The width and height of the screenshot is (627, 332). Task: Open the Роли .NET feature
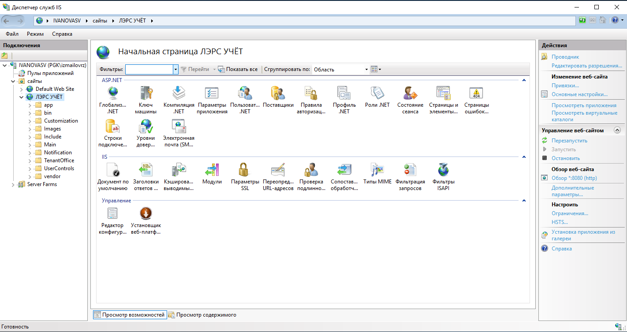coord(377,93)
